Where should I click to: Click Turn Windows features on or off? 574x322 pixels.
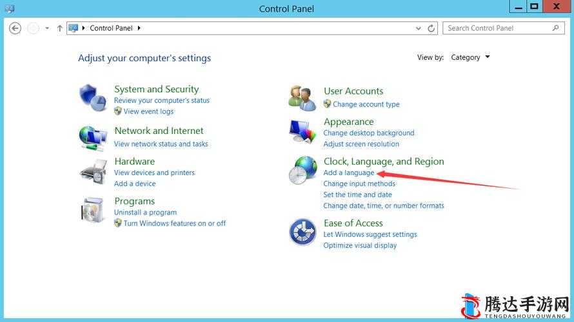point(175,223)
